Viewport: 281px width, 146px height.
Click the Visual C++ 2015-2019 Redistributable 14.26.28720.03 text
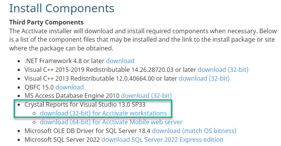[x=99, y=70]
